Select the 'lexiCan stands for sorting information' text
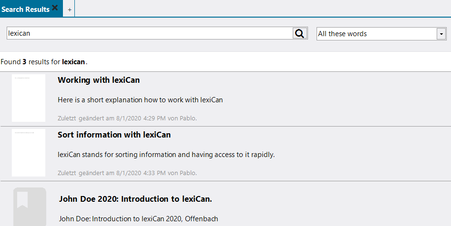451x226 pixels. click(166, 155)
